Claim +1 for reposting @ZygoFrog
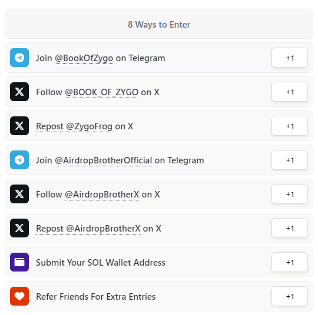 point(290,126)
